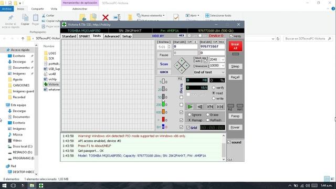Open the timeout 10000 dropdown

[x=223, y=66]
